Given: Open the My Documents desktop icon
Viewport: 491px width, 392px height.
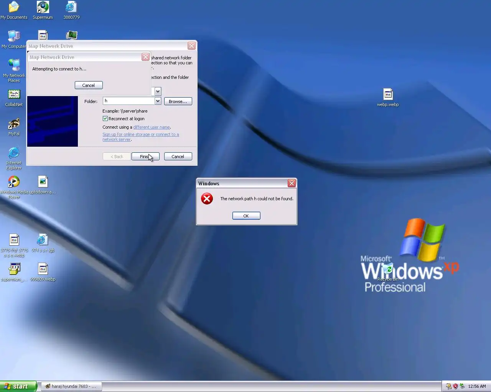Looking at the screenshot, I should click(x=14, y=10).
